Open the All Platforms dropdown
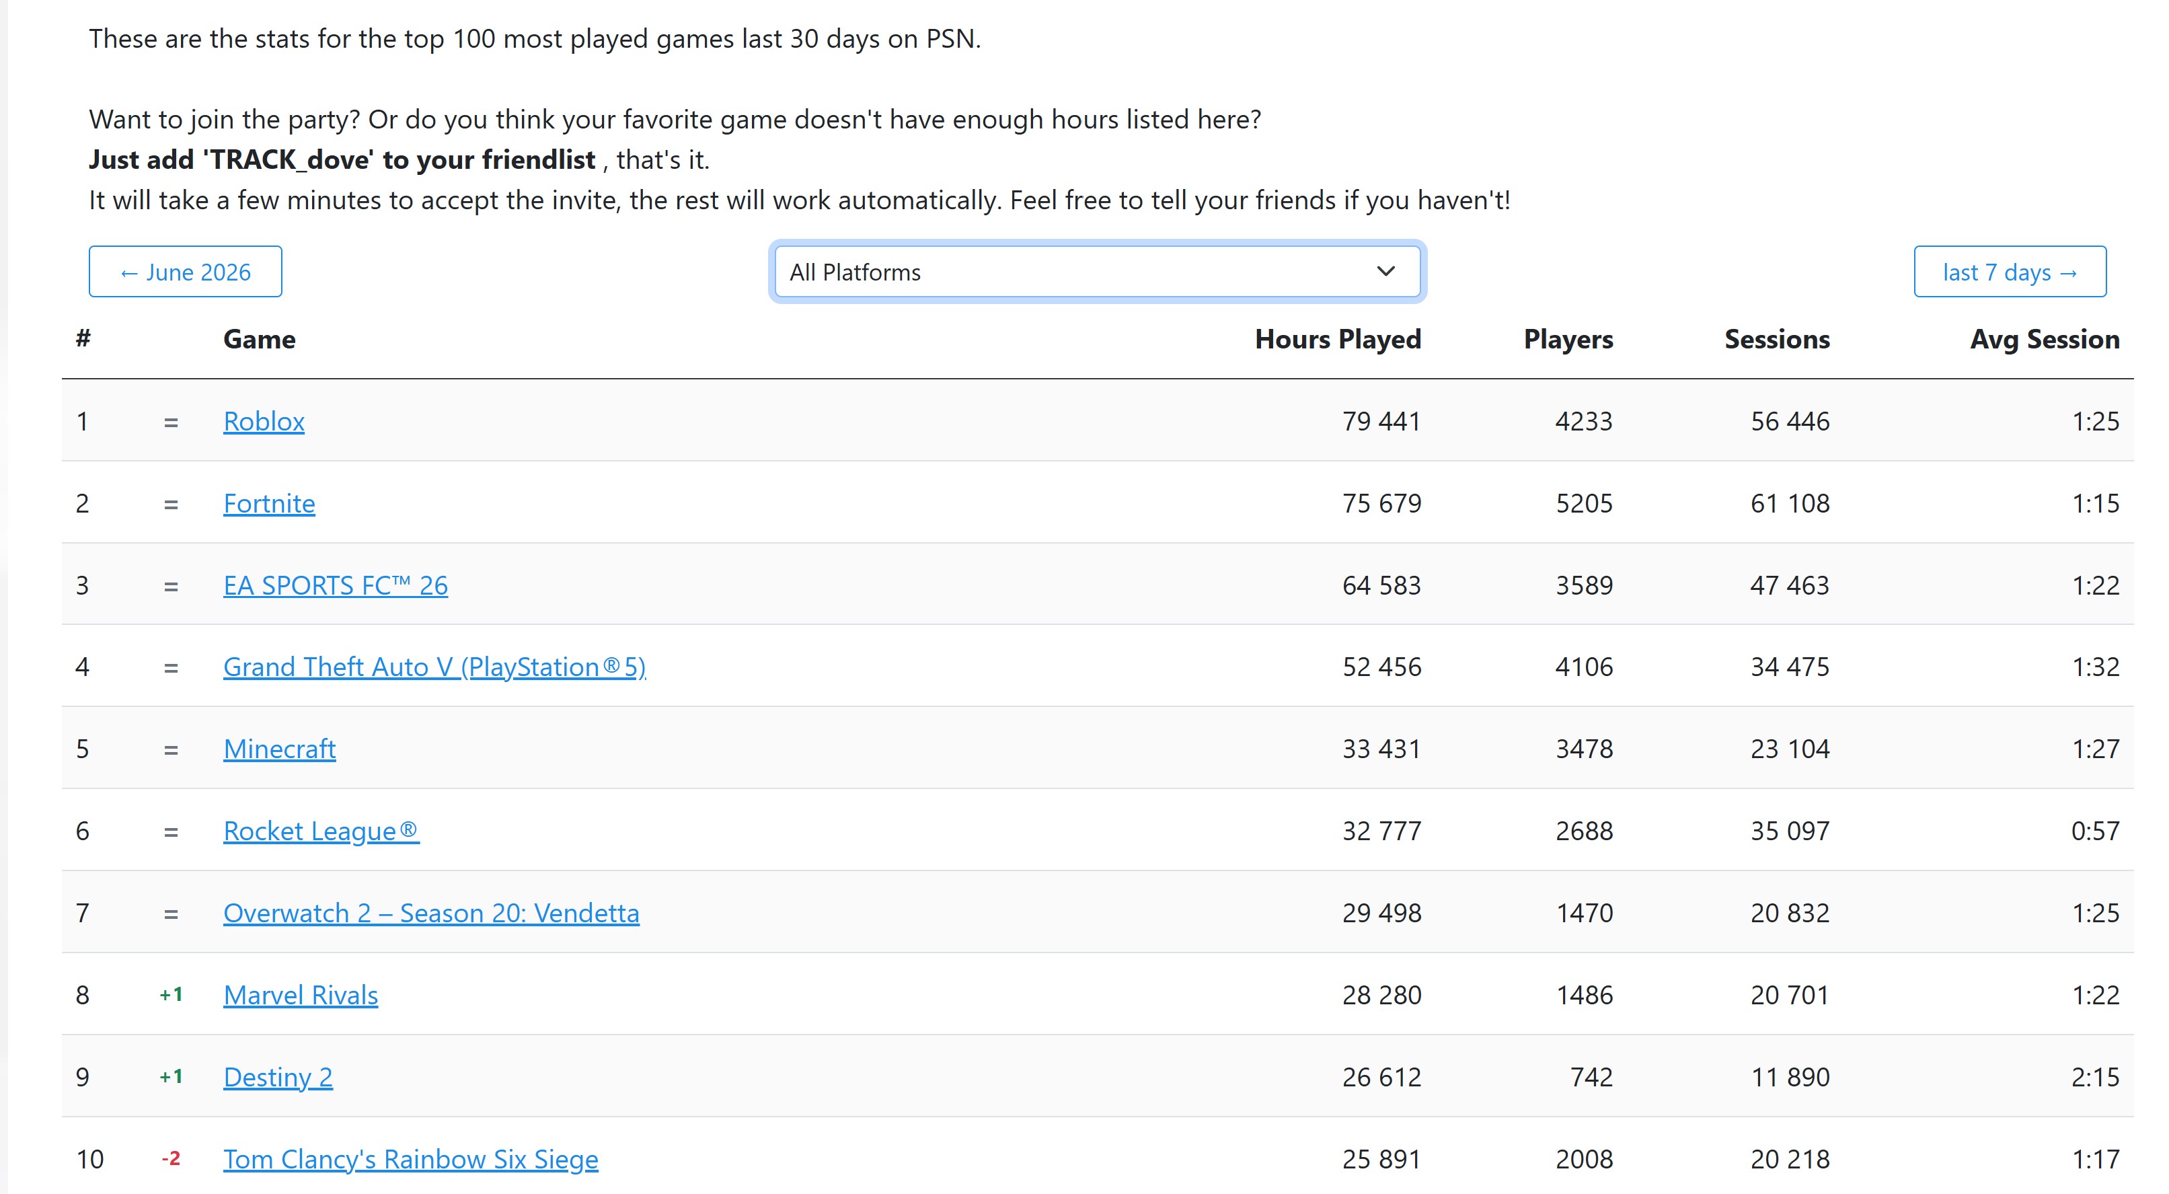The image size is (2169, 1194). point(1097,271)
